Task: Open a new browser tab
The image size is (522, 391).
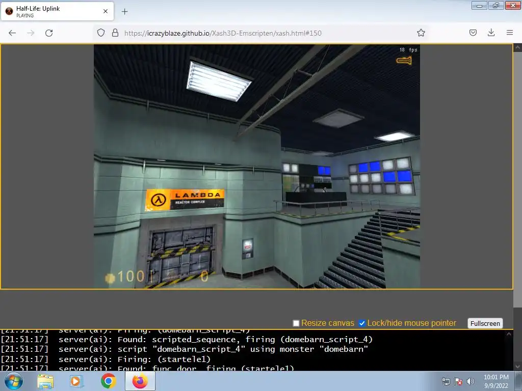Action: pos(124,12)
